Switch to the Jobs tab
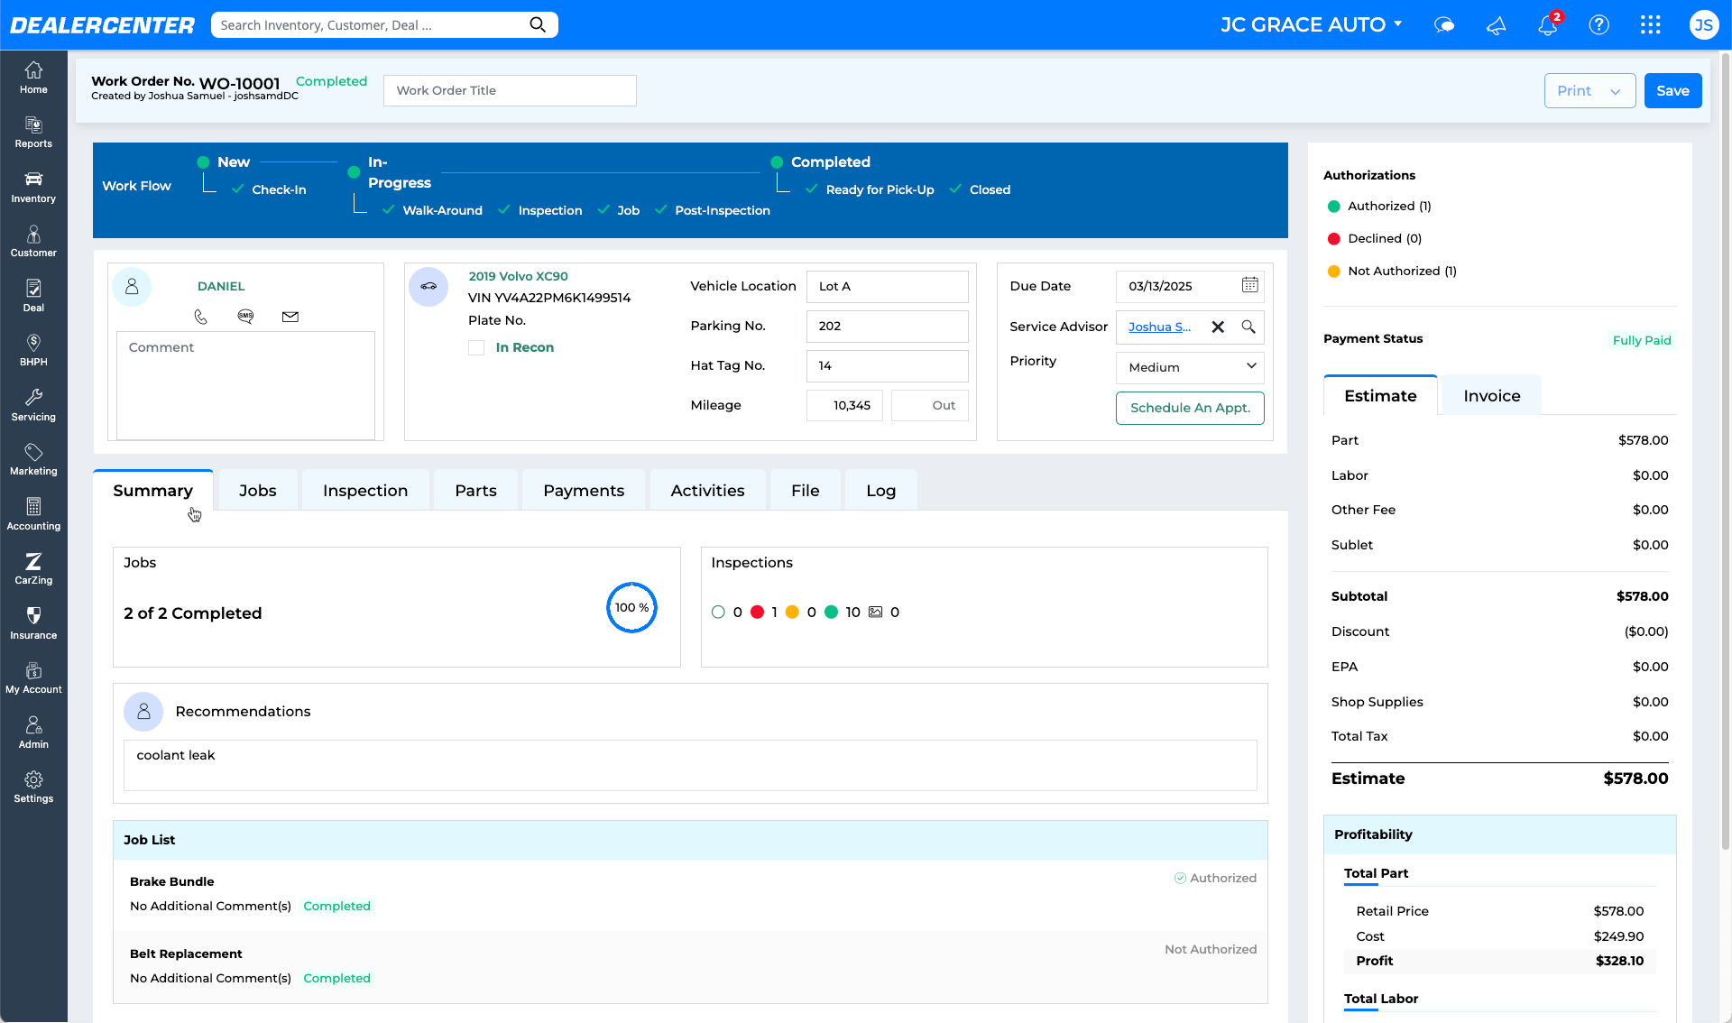Screen dimensions: 1732x1023 258,490
